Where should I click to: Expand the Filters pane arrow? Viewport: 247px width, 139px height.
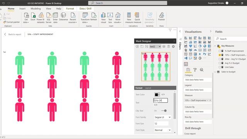pyautogui.click(x=180, y=31)
